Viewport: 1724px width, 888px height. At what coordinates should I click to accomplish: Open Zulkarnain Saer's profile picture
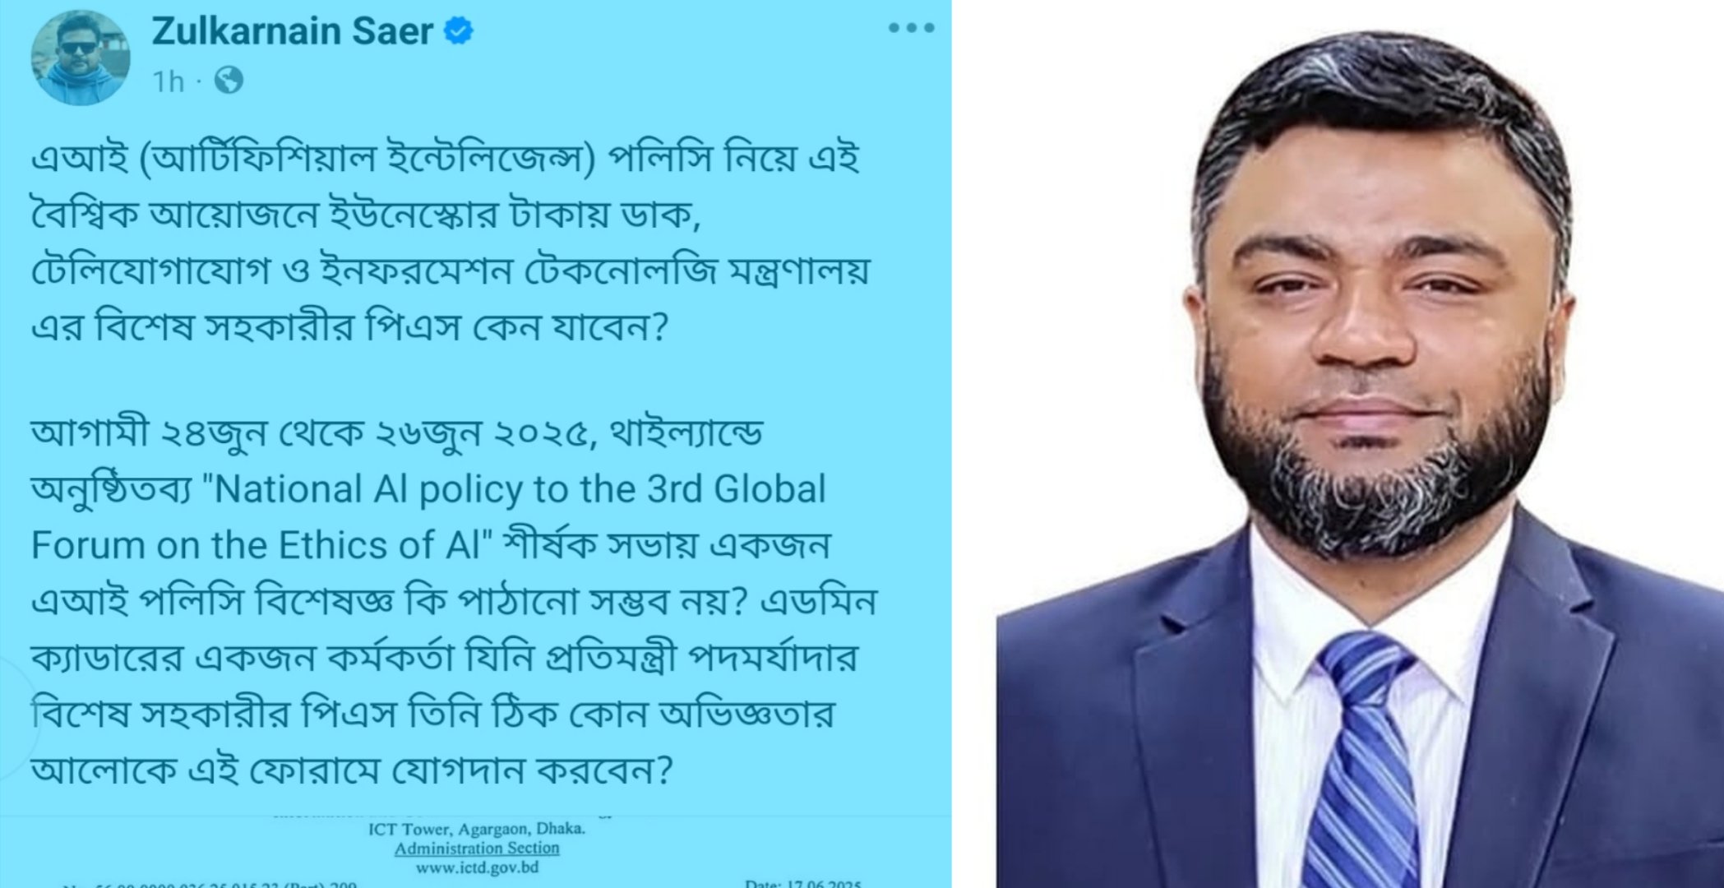click(80, 58)
